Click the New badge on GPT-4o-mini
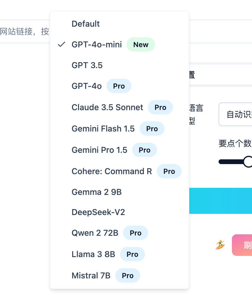The width and height of the screenshot is (252, 295). [x=141, y=45]
